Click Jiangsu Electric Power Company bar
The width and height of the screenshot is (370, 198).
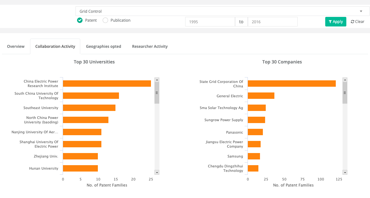click(254, 144)
